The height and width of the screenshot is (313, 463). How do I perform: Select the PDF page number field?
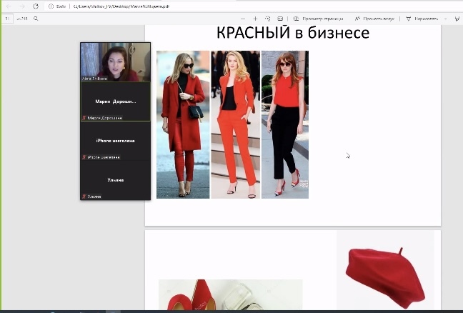click(7, 19)
